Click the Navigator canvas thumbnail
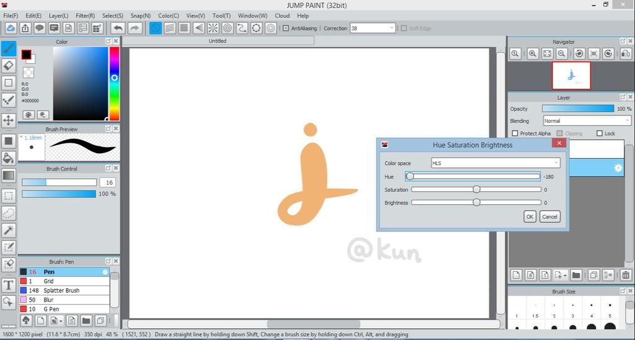The height and width of the screenshot is (340, 635). pos(571,76)
